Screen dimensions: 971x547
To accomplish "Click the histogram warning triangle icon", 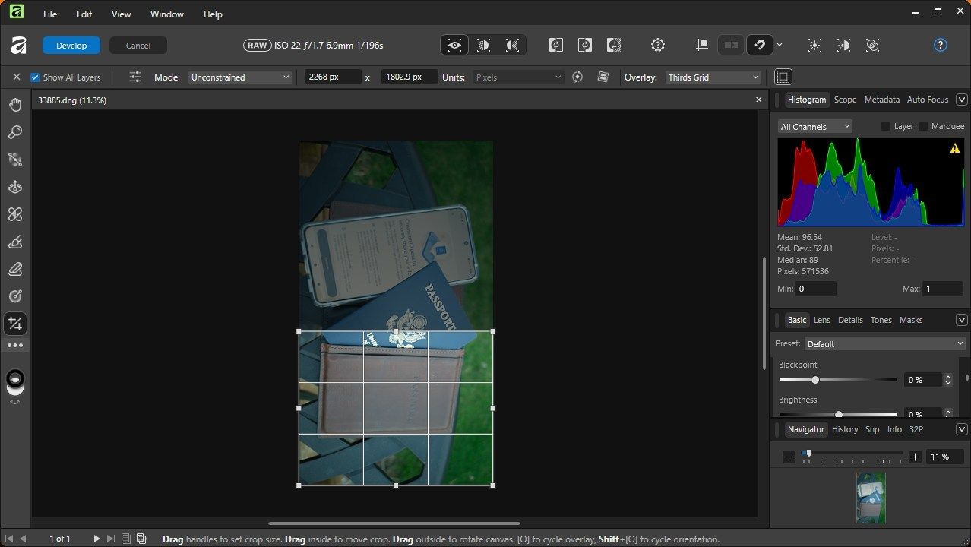I will pos(954,149).
